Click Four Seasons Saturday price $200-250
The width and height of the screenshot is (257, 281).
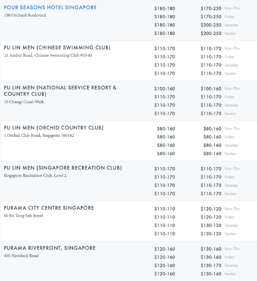pos(211,25)
